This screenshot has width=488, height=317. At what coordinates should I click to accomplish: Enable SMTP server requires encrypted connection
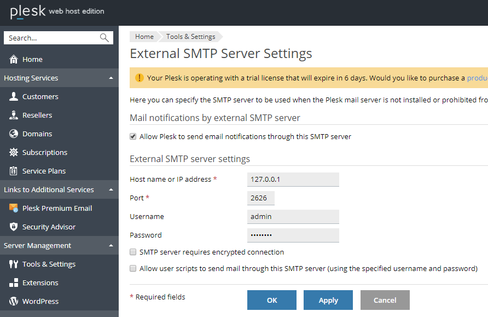[133, 252]
